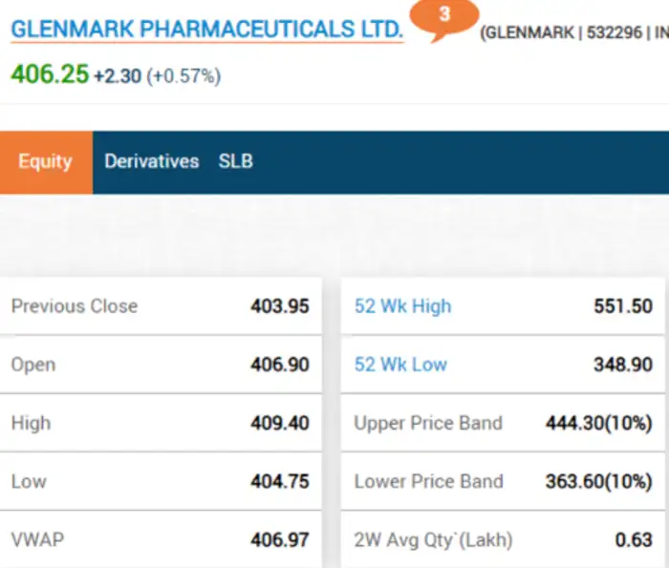Click the orange comment bubble showing 3
The height and width of the screenshot is (568, 669).
444,17
